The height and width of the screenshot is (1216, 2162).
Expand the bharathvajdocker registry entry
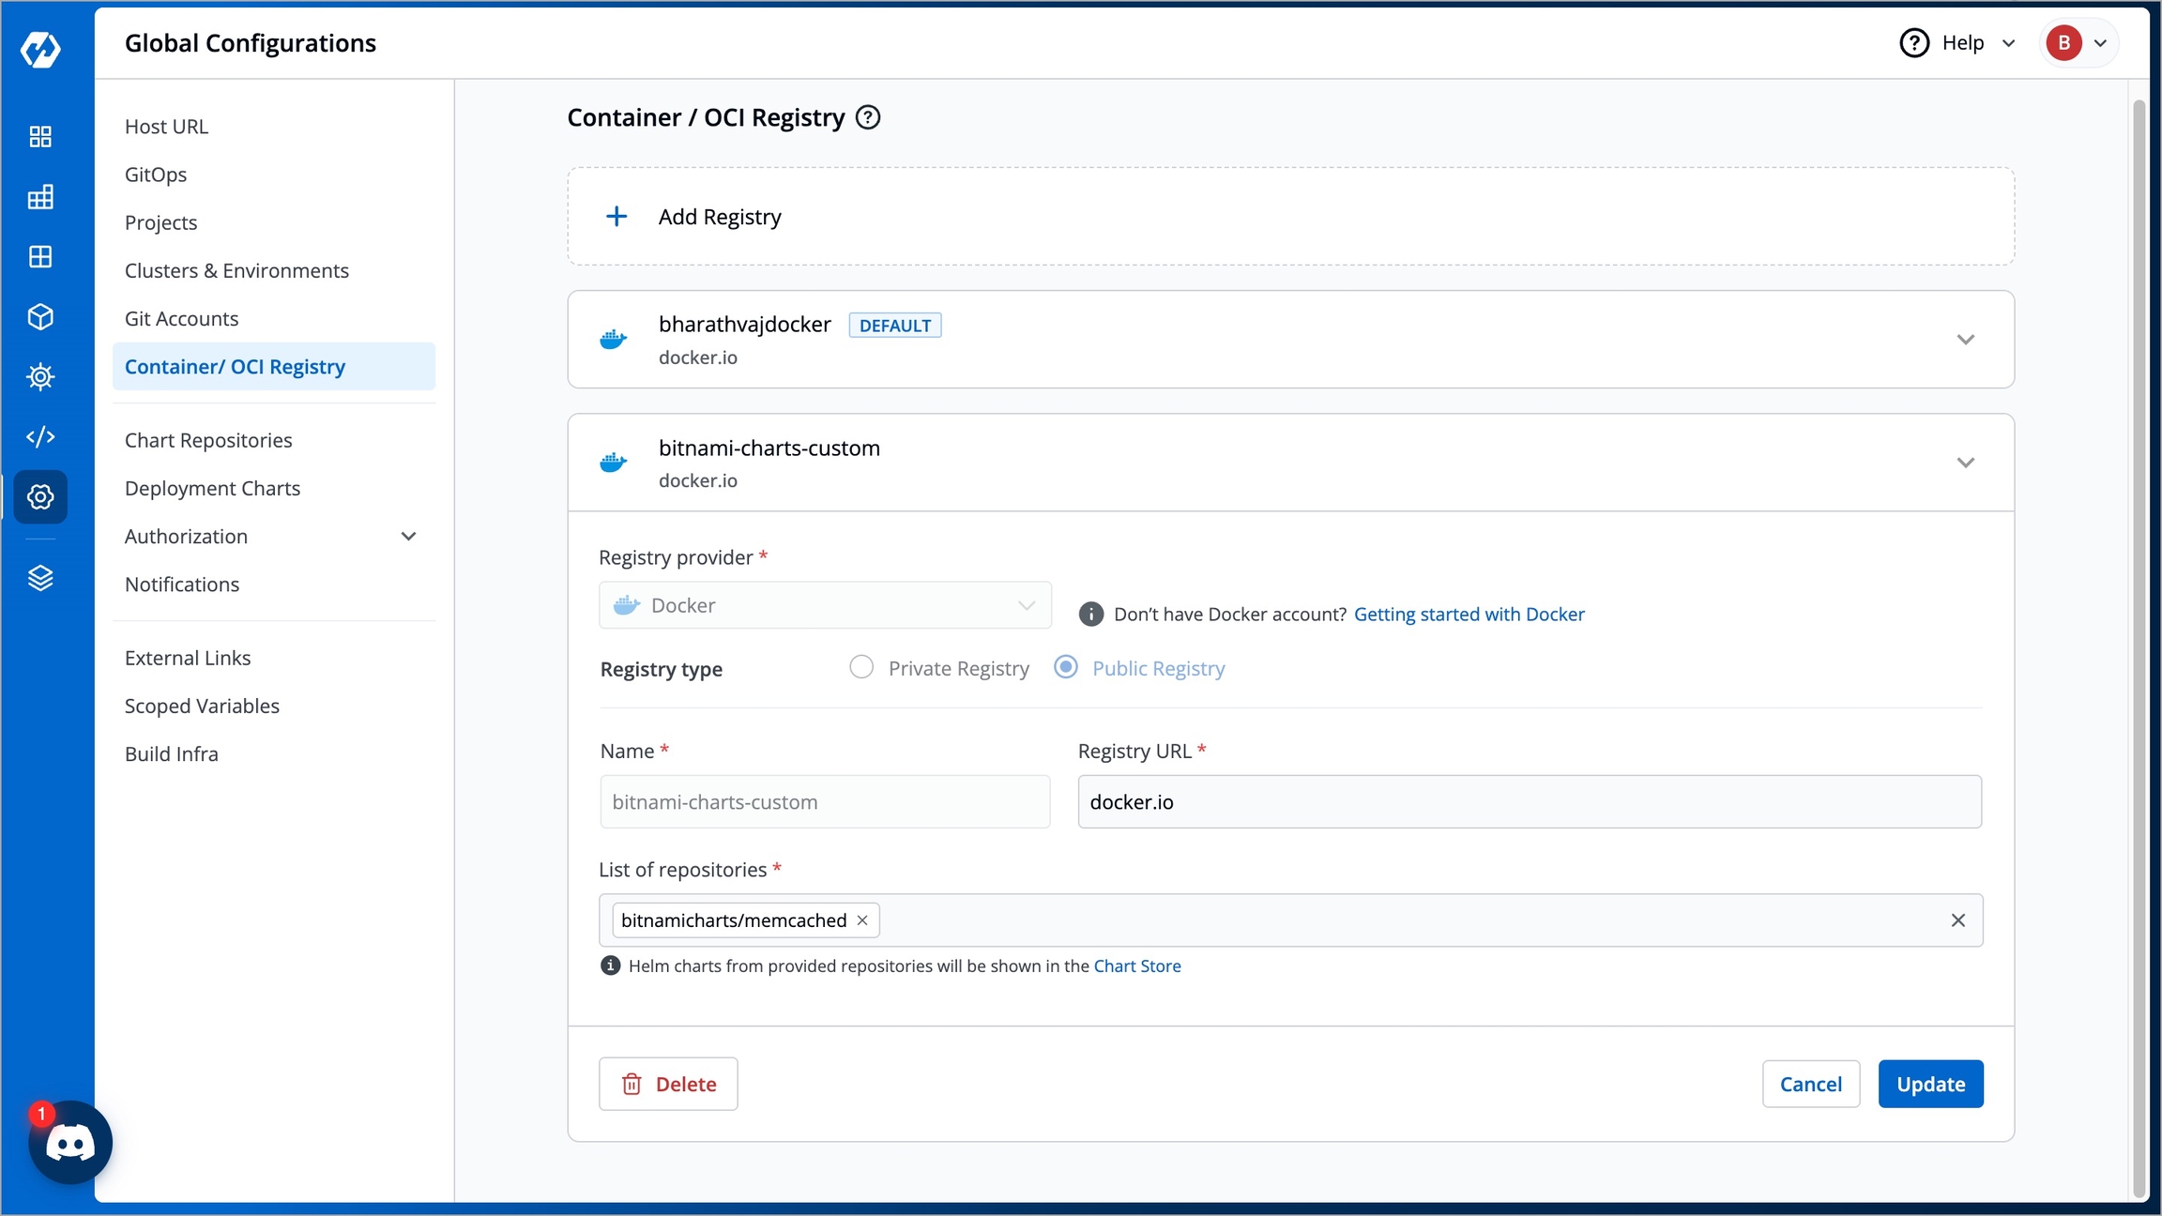click(x=1965, y=340)
